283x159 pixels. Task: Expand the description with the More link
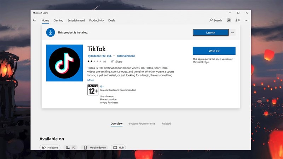pyautogui.click(x=91, y=80)
